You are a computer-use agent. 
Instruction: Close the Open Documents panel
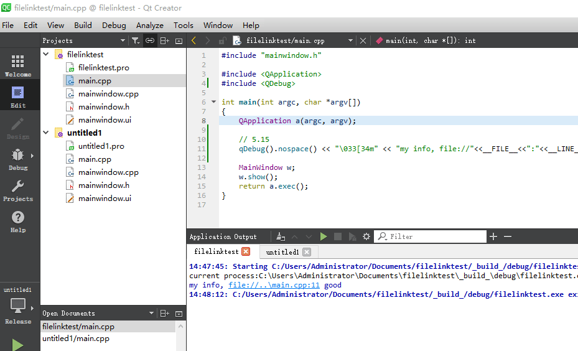point(179,314)
